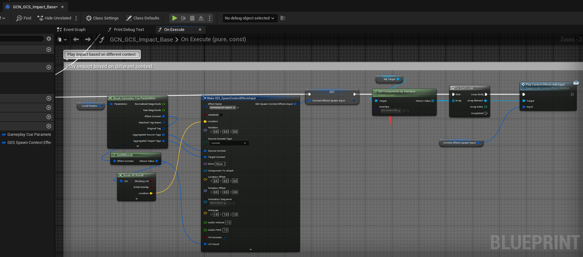Expand Break Gameplay Cue Parameters node pins
The height and width of the screenshot is (257, 583).
click(137, 146)
